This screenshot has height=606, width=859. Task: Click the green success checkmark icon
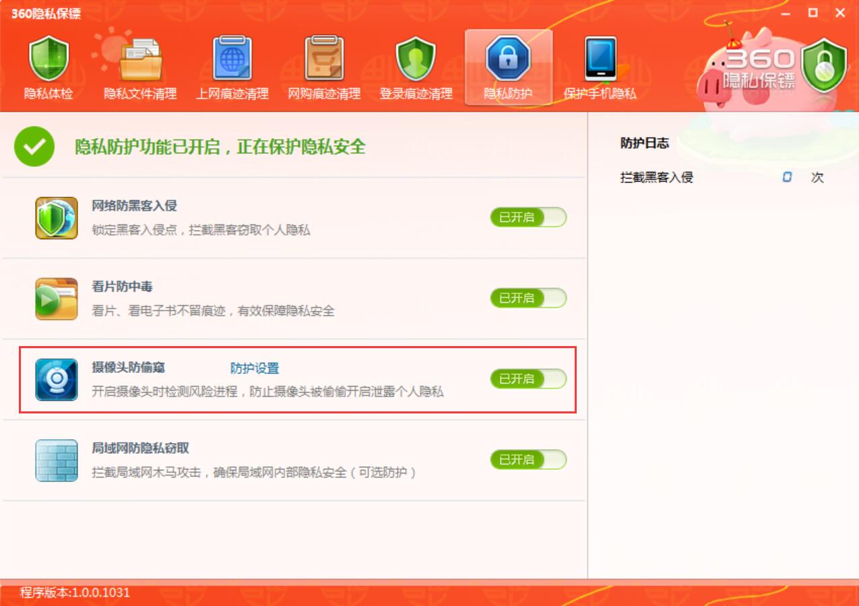[x=34, y=146]
